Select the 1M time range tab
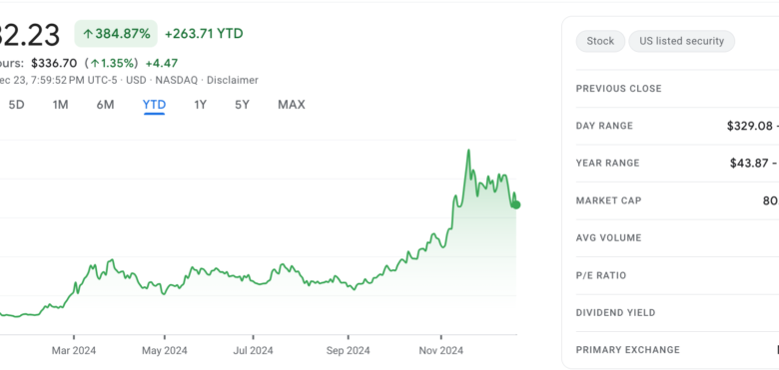The image size is (779, 370). point(60,105)
